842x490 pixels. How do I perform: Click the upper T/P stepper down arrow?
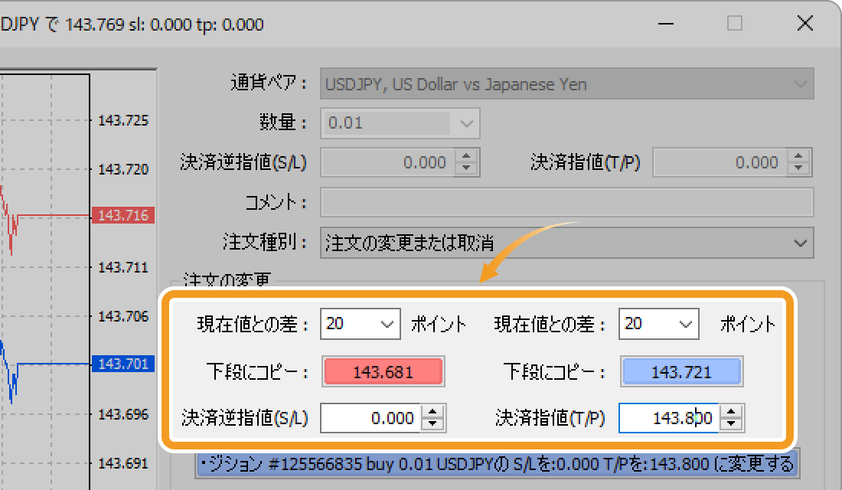798,168
